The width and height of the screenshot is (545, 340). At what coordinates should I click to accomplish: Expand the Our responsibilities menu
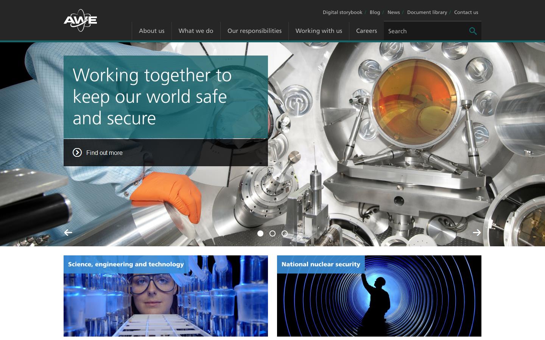(254, 31)
